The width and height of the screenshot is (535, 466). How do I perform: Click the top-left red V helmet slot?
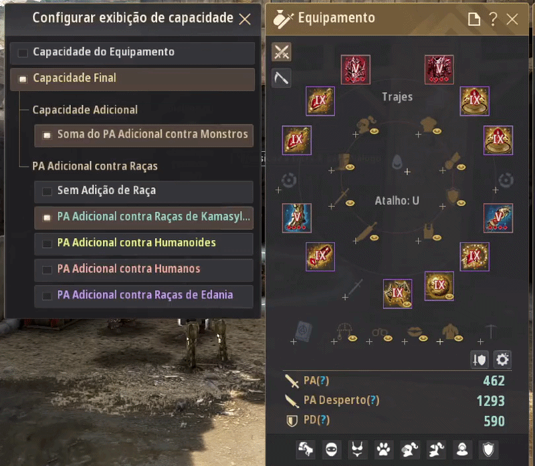click(x=356, y=70)
